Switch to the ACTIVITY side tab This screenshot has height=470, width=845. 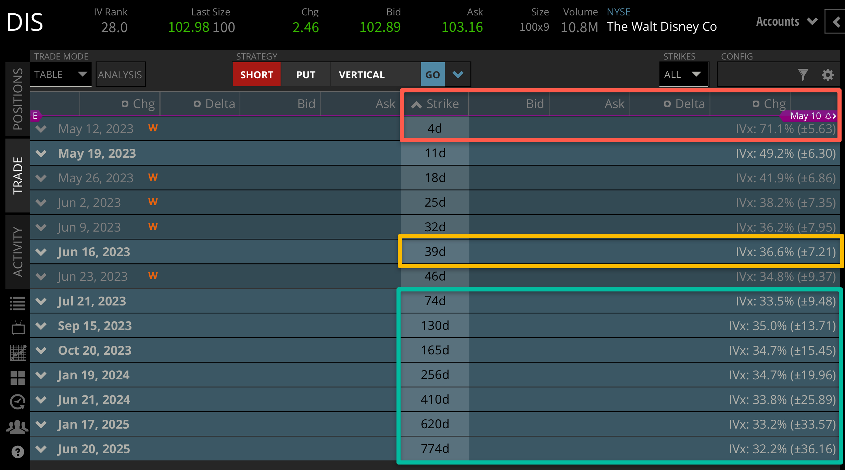(x=17, y=252)
